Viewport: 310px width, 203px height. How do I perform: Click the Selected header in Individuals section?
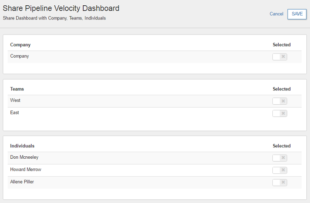tap(282, 146)
